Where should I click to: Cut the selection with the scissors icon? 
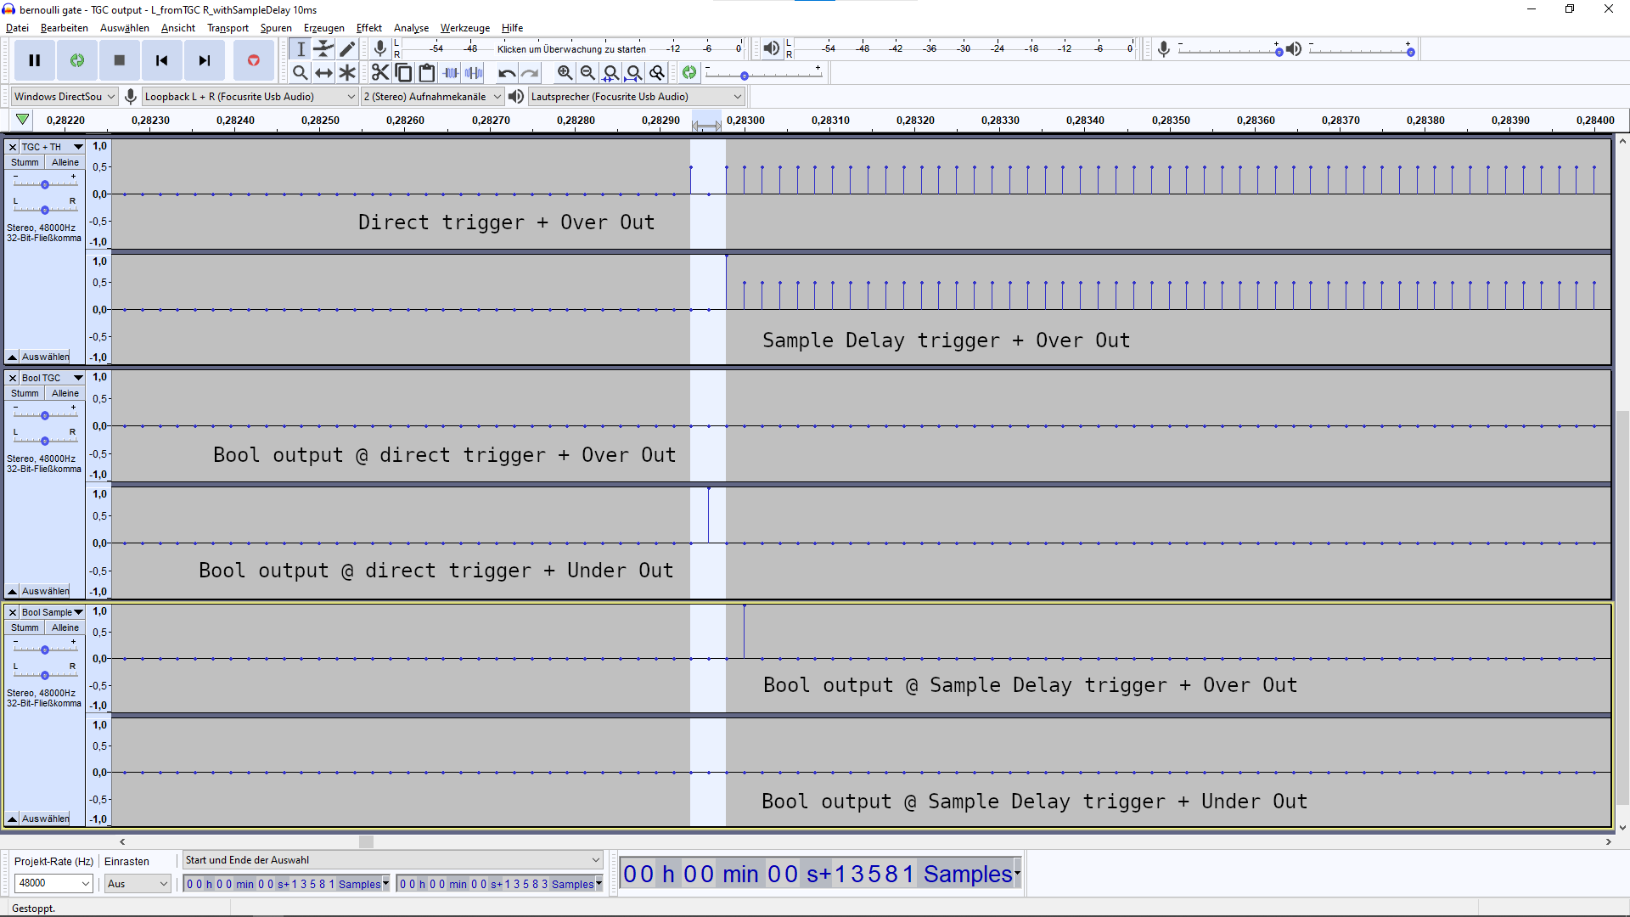pos(380,72)
